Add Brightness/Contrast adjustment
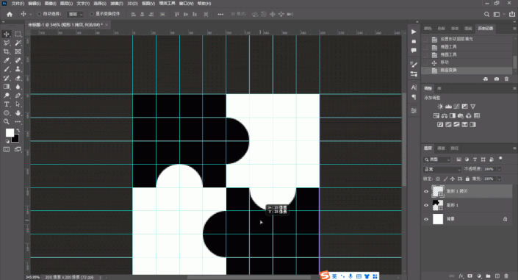The image size is (518, 280). click(440, 107)
